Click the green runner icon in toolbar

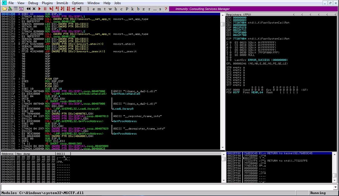tap(10, 9)
